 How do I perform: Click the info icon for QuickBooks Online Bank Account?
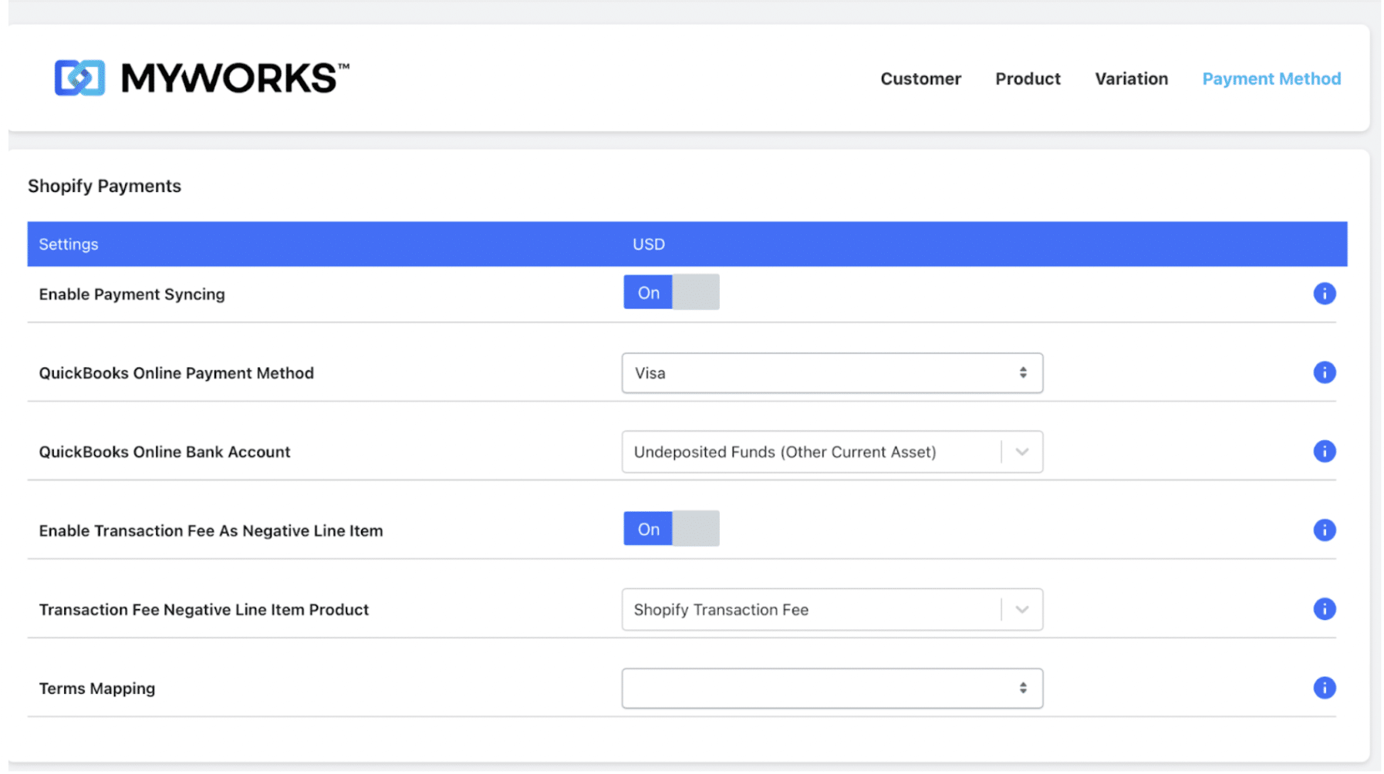click(x=1325, y=452)
